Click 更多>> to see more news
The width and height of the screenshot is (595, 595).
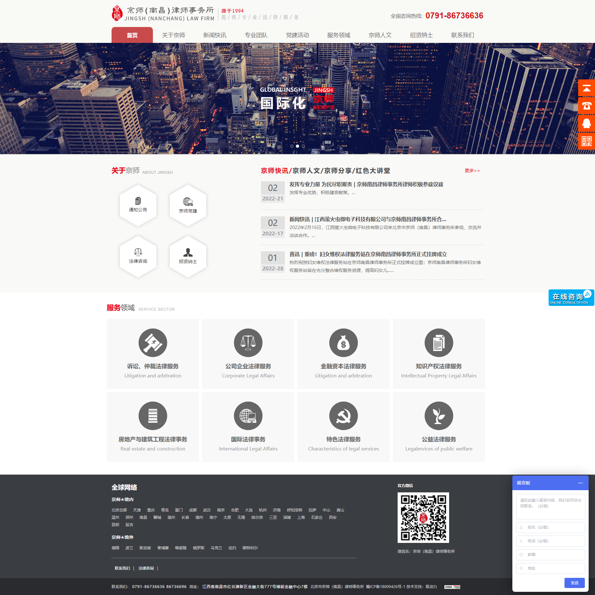(472, 171)
